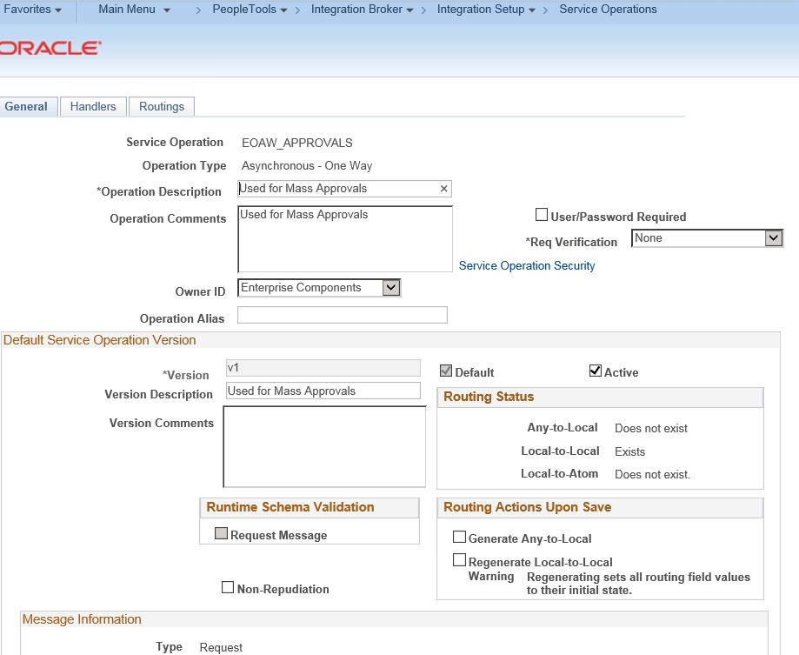Viewport: 799px width, 655px height.
Task: Click the Default checkbox
Action: tap(446, 371)
